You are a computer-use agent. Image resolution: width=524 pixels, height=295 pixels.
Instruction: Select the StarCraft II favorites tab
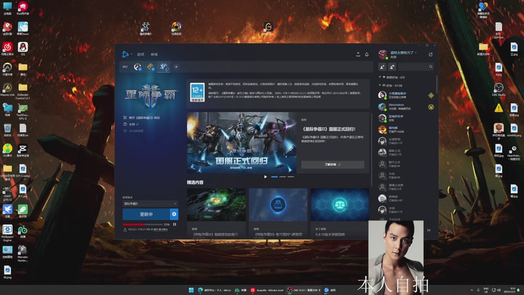164,67
